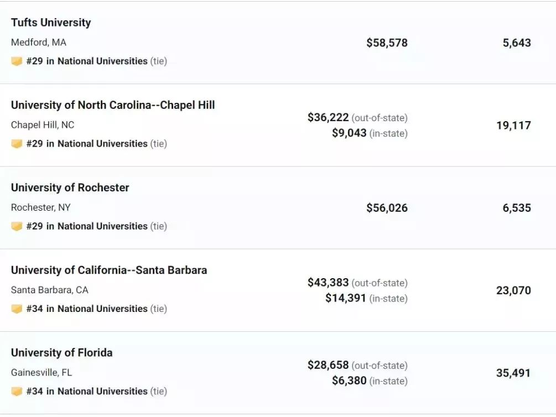Open the Tufts University school name link
556x417 pixels.
pos(51,22)
